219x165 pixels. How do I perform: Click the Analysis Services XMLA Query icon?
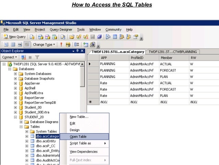55,37
